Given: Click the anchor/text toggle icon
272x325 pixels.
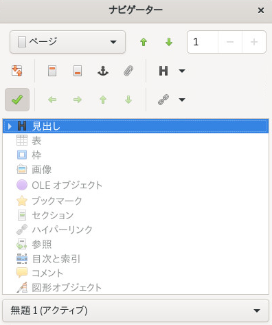Looking at the screenshot, I should pyautogui.click(x=103, y=71).
